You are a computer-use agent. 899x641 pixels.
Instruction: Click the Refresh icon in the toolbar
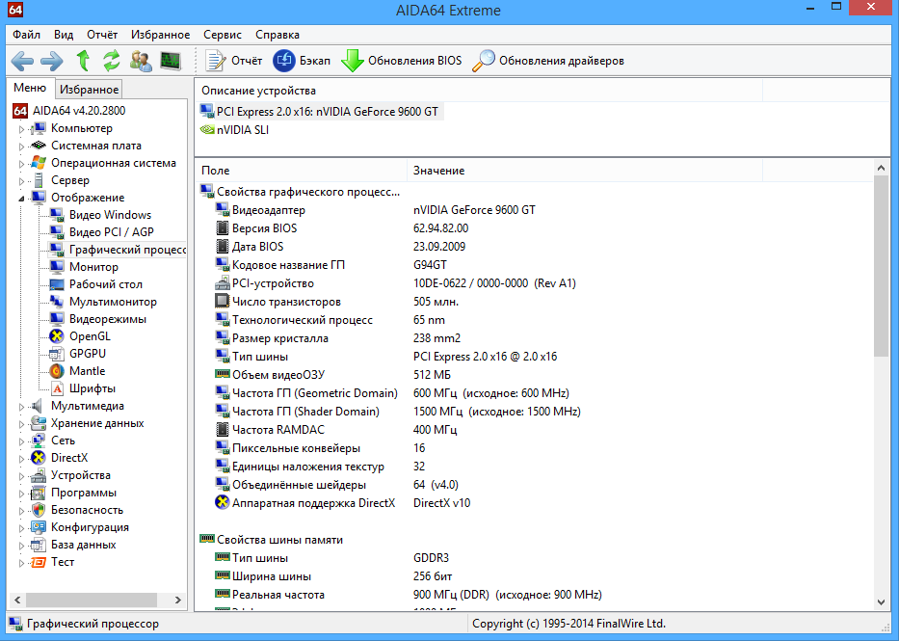coord(112,61)
